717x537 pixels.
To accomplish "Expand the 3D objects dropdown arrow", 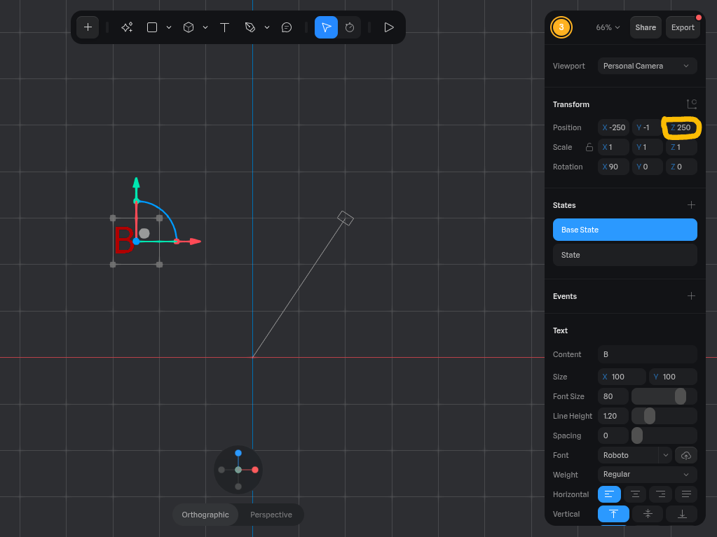I will [x=205, y=27].
